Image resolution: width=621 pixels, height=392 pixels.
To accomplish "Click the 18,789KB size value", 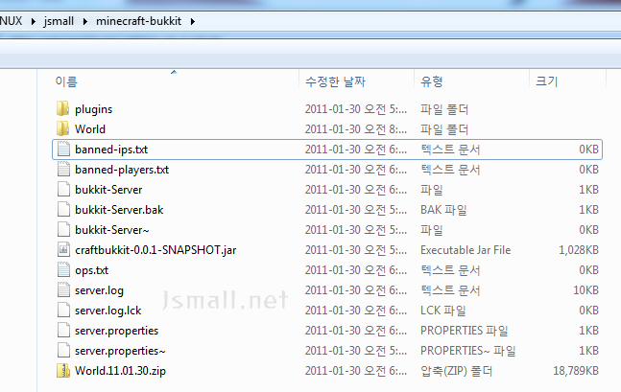I will [576, 371].
